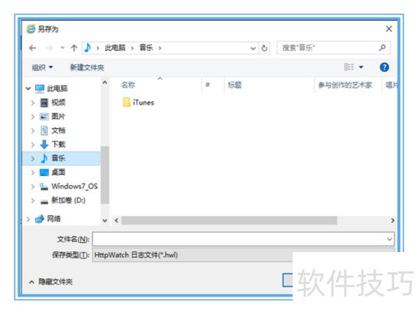The height and width of the screenshot is (314, 418).
Task: Click the sidebar scroll up arrow
Action: tap(104, 83)
